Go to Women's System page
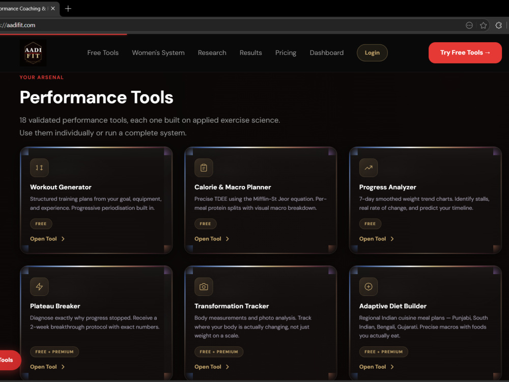Screen dimensions: 509x382 [158, 52]
